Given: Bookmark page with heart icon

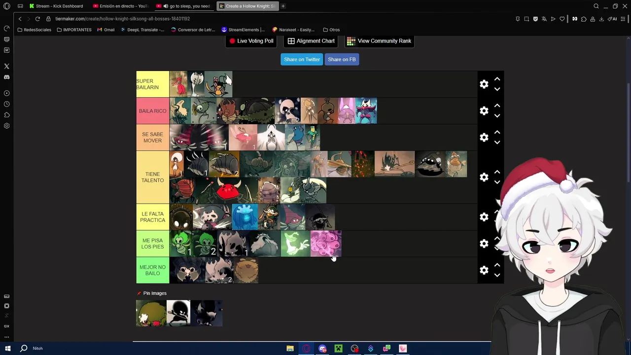Looking at the screenshot, I should (x=562, y=19).
